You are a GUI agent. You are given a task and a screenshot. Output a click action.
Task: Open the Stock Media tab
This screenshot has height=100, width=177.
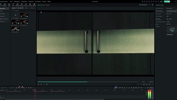[x=5, y=5]
